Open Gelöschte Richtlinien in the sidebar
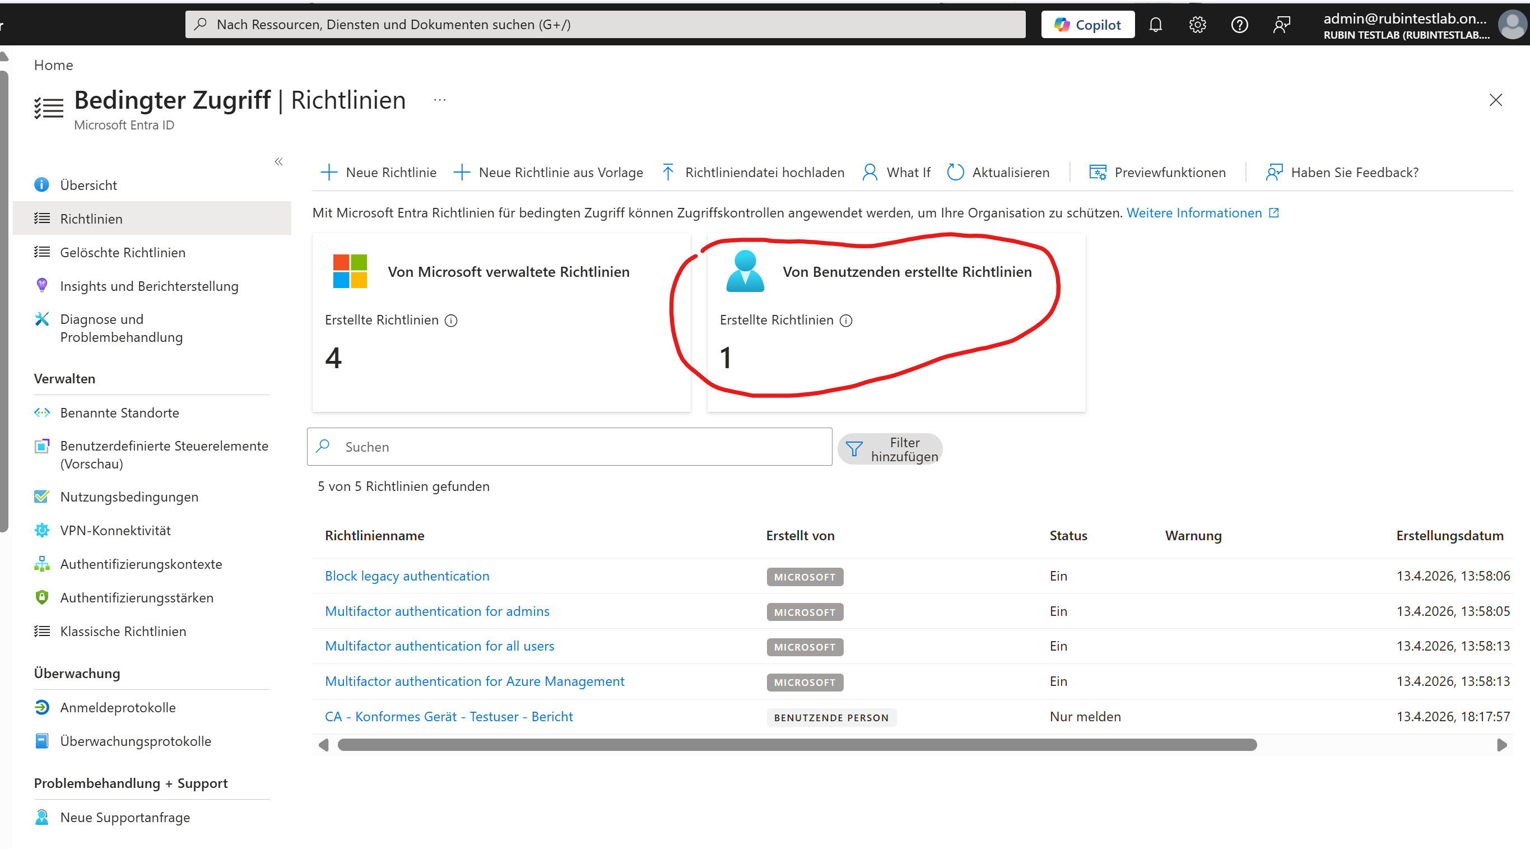The image size is (1530, 849). tap(122, 253)
